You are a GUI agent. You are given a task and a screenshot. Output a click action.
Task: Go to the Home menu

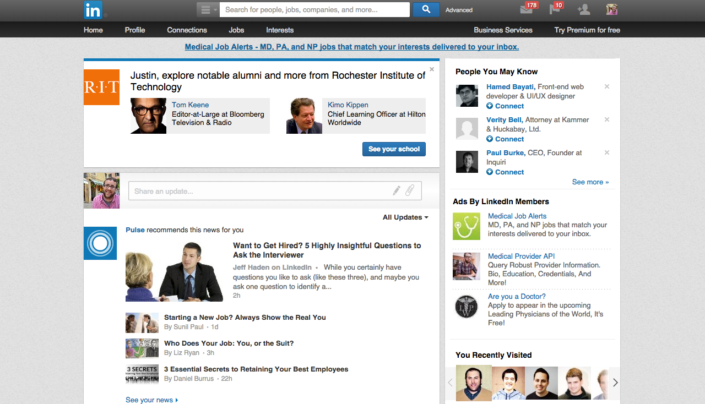(x=93, y=30)
